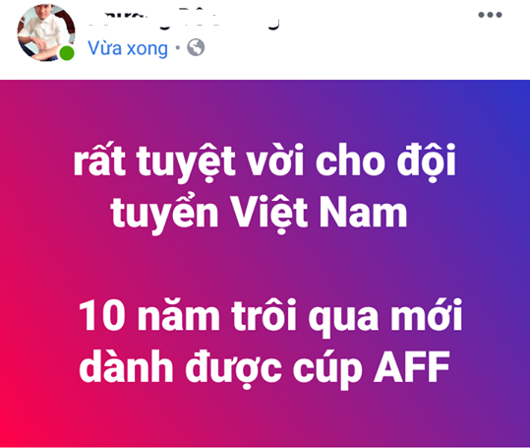Screen dimensions: 530x448
Task: Click the blue top-right corner of the background
Action: click(516, 94)
